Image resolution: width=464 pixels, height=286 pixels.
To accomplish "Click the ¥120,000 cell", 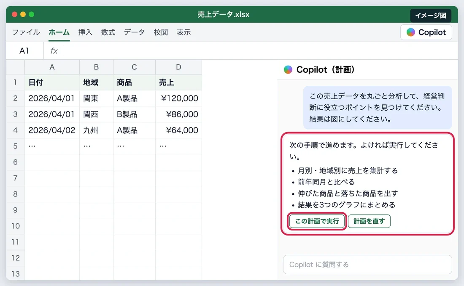I will pyautogui.click(x=178, y=98).
